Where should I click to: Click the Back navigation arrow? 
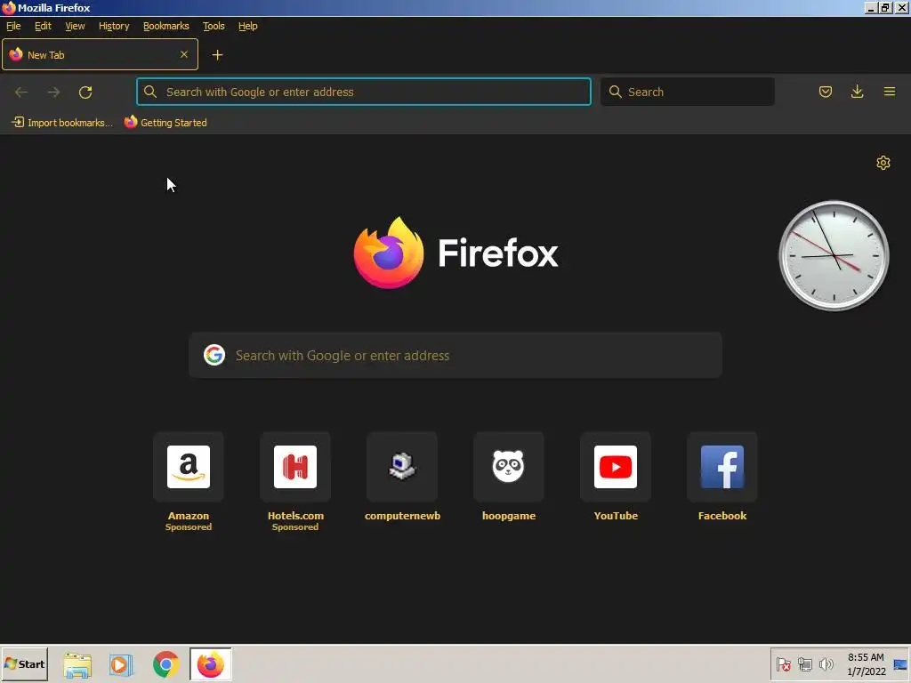[x=21, y=92]
